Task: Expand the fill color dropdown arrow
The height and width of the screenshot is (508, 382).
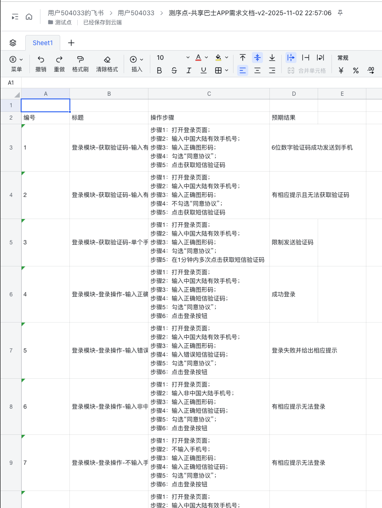Action: click(226, 58)
